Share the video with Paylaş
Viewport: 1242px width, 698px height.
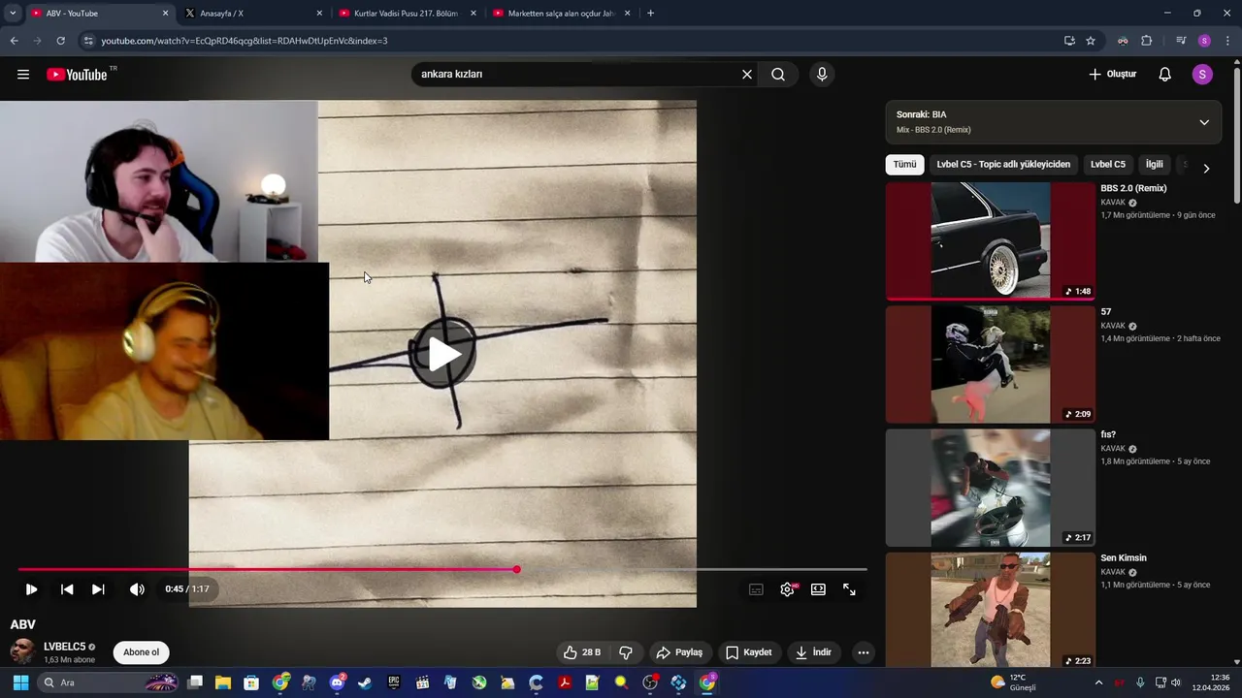[x=679, y=652]
